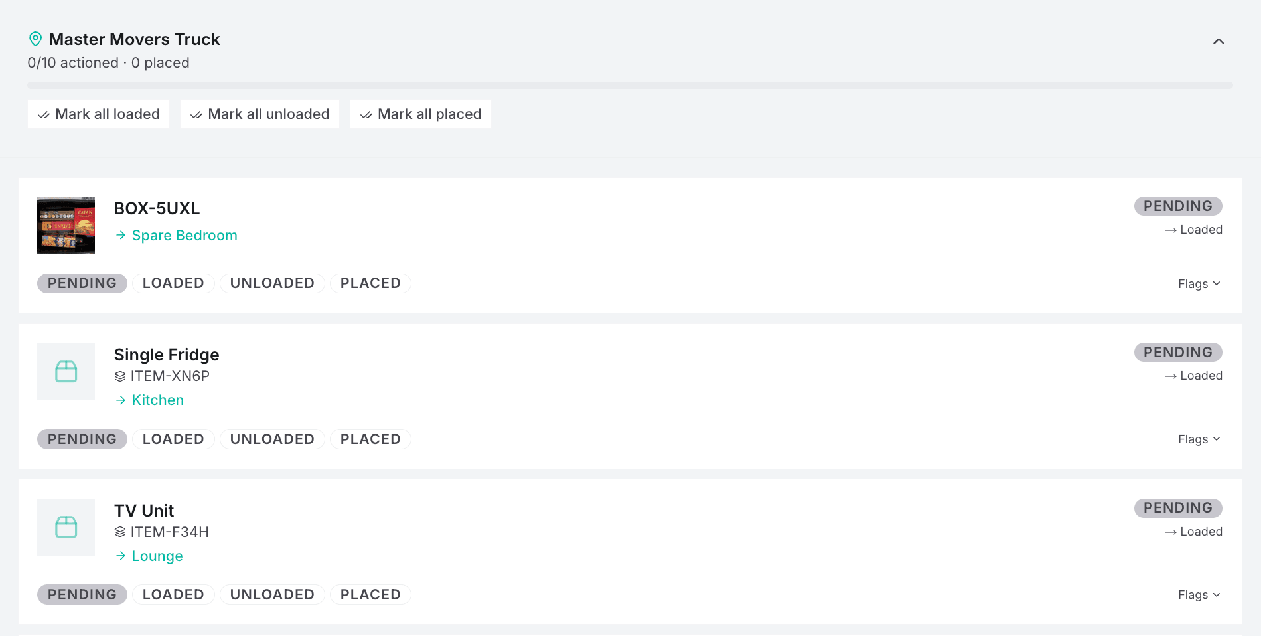The width and height of the screenshot is (1261, 636).
Task: Open the Spare Bedroom destination link
Action: [x=184, y=235]
